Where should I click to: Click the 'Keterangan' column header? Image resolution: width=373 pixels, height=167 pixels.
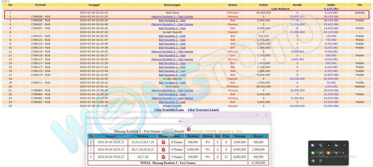pos(172,5)
